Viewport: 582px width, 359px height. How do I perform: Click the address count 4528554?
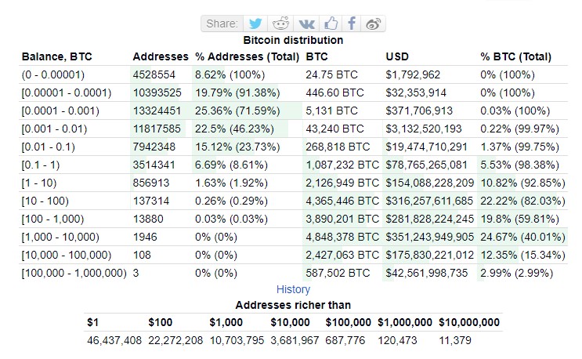pos(154,75)
